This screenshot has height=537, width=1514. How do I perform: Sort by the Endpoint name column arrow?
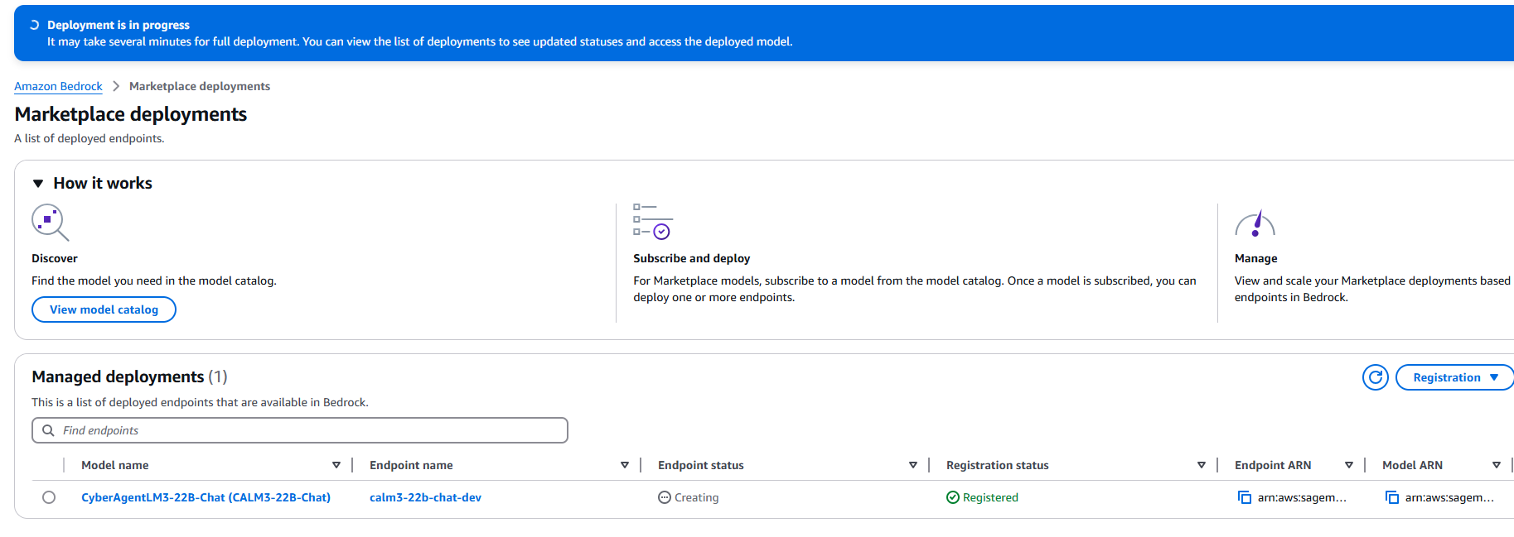[x=625, y=465]
